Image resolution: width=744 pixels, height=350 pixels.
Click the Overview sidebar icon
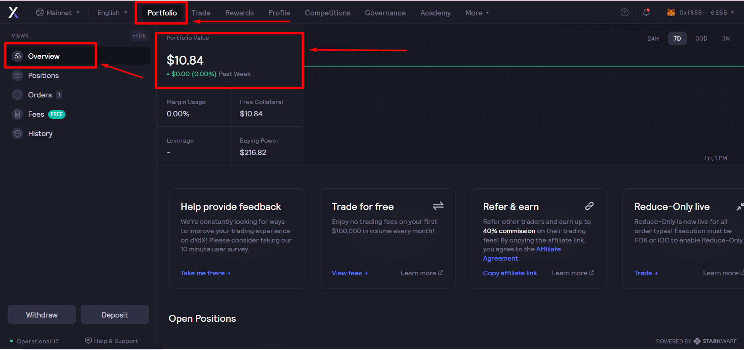17,56
